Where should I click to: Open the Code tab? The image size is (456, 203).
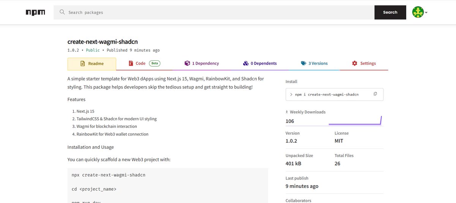tap(144, 63)
